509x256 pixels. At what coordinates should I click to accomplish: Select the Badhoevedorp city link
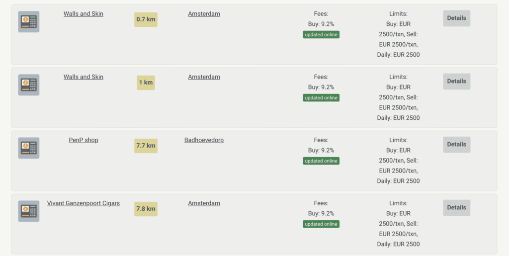tap(204, 140)
